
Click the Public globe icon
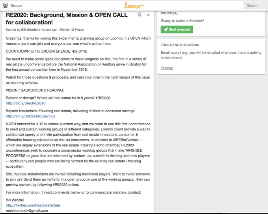pos(73,29)
